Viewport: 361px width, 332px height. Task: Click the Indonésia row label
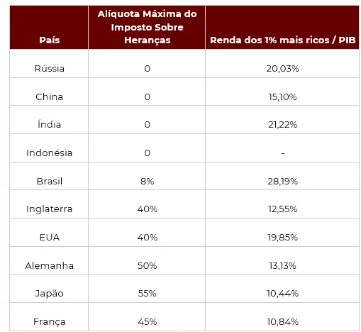pos(49,153)
